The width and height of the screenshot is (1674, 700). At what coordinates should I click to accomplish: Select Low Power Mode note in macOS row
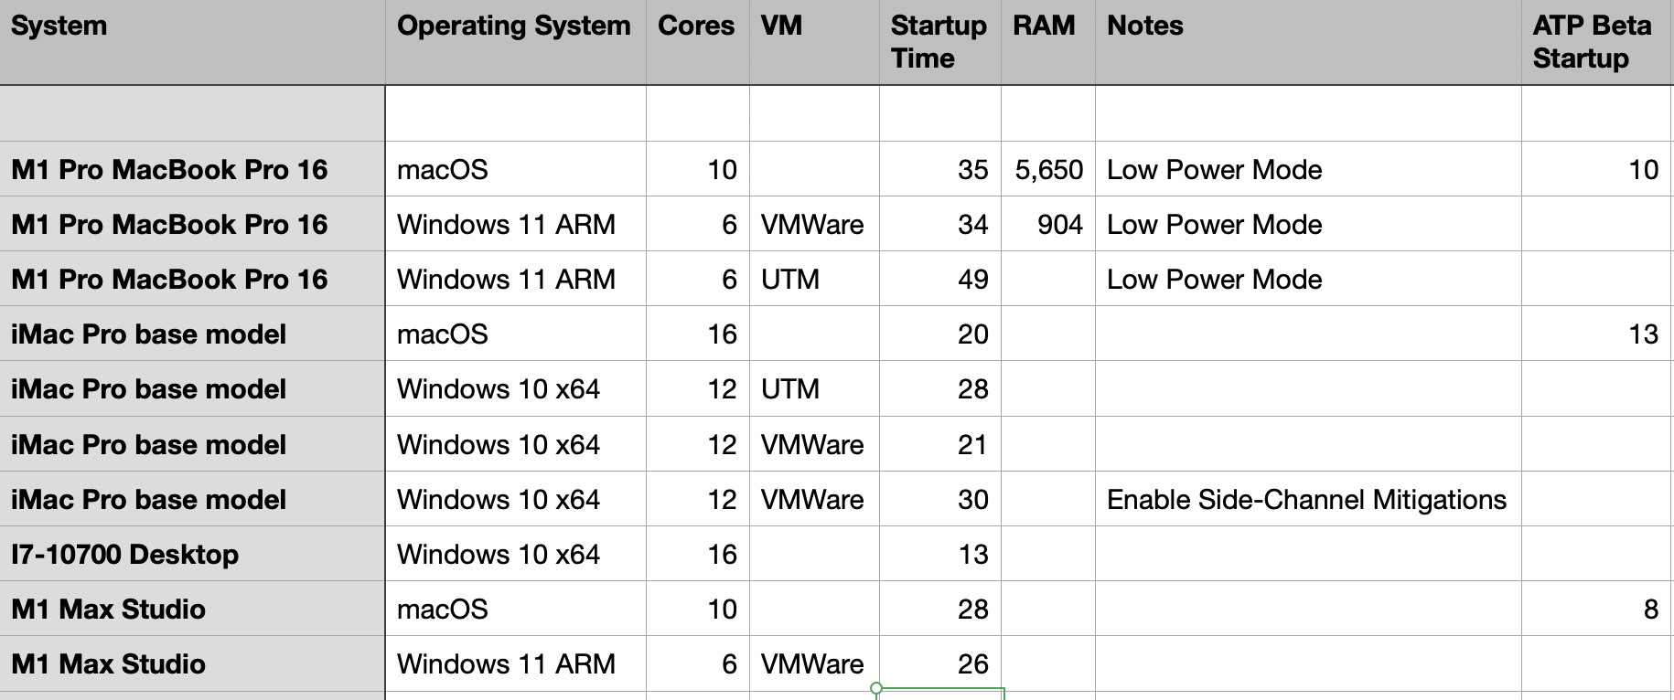pyautogui.click(x=1308, y=169)
